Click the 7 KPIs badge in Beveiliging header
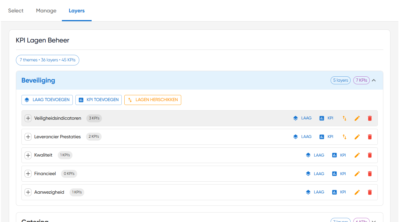401x222 pixels. [361, 80]
